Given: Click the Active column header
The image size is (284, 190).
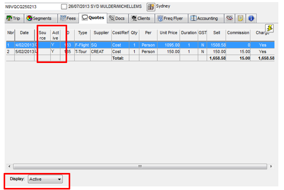Looking at the screenshot, I should 55,35.
